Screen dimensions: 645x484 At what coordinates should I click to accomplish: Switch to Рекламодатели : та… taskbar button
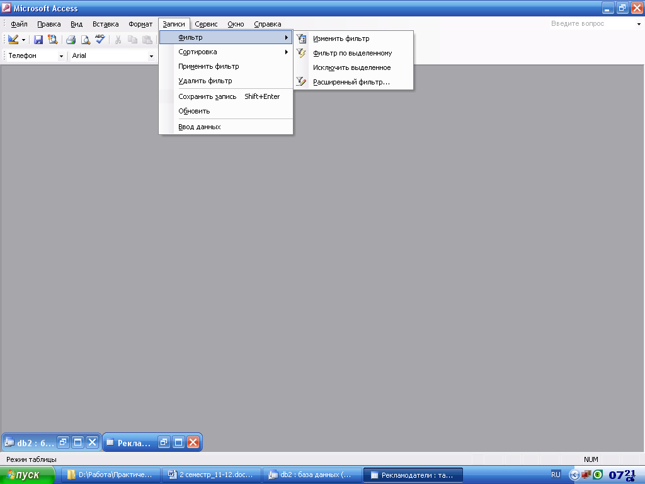413,475
